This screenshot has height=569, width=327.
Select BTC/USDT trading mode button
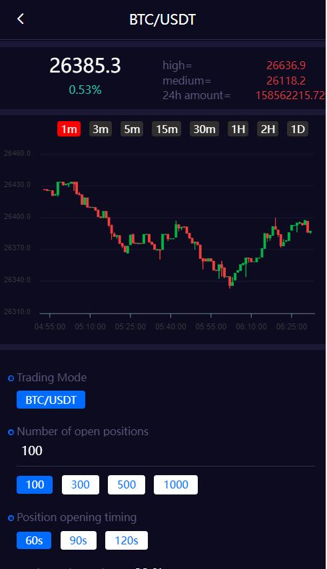point(51,399)
